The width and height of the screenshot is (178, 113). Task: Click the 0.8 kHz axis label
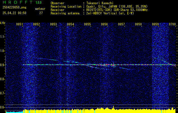(x=2, y=79)
